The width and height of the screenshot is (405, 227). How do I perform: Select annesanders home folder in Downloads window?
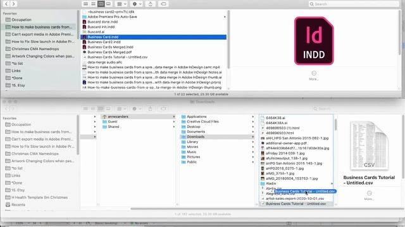(x=138, y=117)
